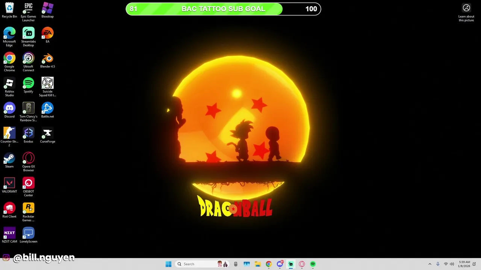Switch to Opera GX on taskbar

(302, 264)
